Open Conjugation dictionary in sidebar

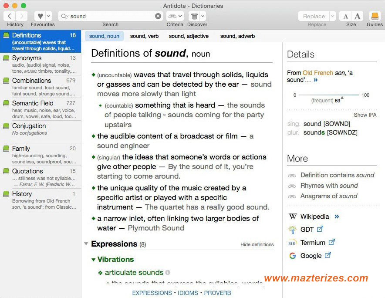[x=41, y=132]
